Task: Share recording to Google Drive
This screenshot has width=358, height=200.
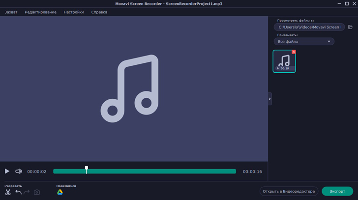Action: (x=60, y=192)
